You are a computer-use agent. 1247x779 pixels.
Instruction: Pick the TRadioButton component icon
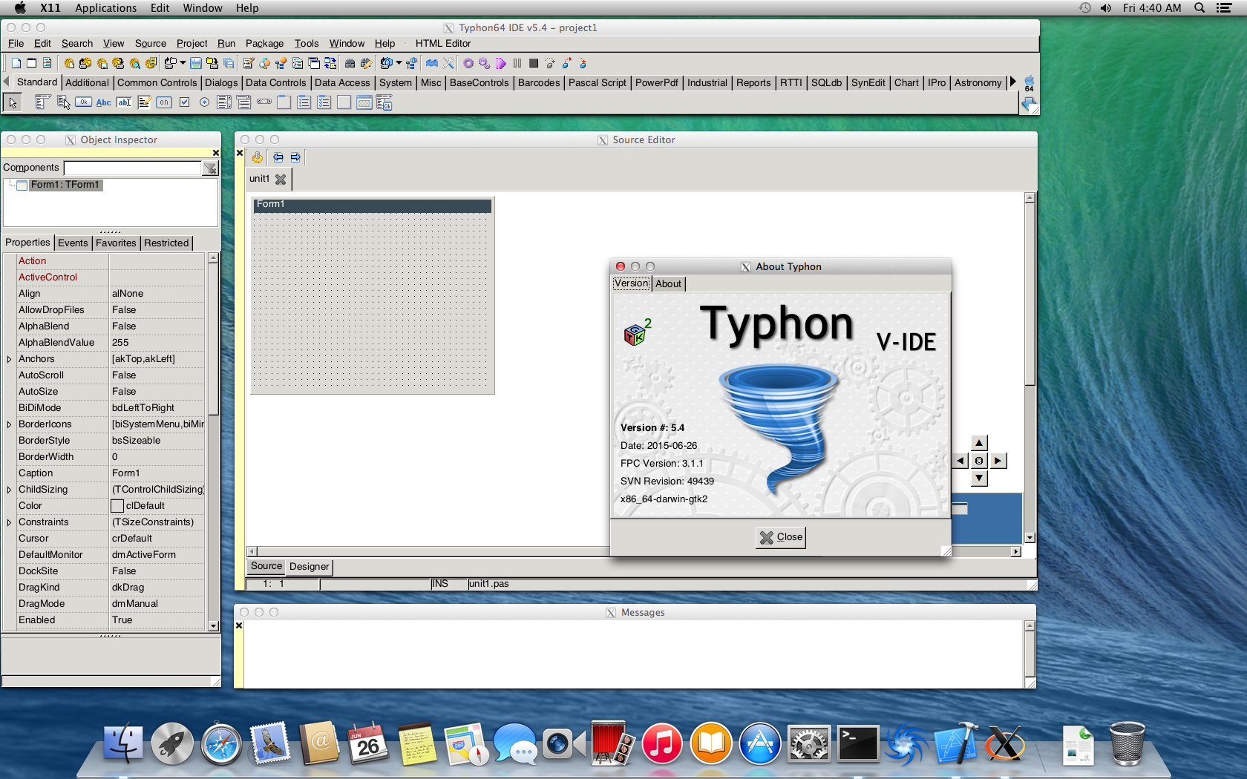[204, 102]
